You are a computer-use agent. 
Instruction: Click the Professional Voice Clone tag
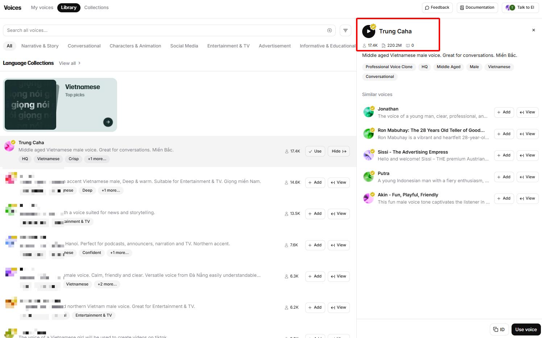tap(389, 67)
